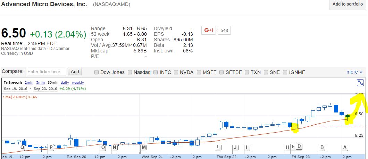Image resolution: width=368 pixels, height=159 pixels.
Task: Open news marker B on chart
Action: coord(322,147)
